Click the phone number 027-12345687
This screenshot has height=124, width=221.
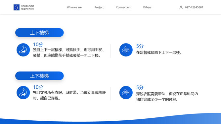[194, 7]
